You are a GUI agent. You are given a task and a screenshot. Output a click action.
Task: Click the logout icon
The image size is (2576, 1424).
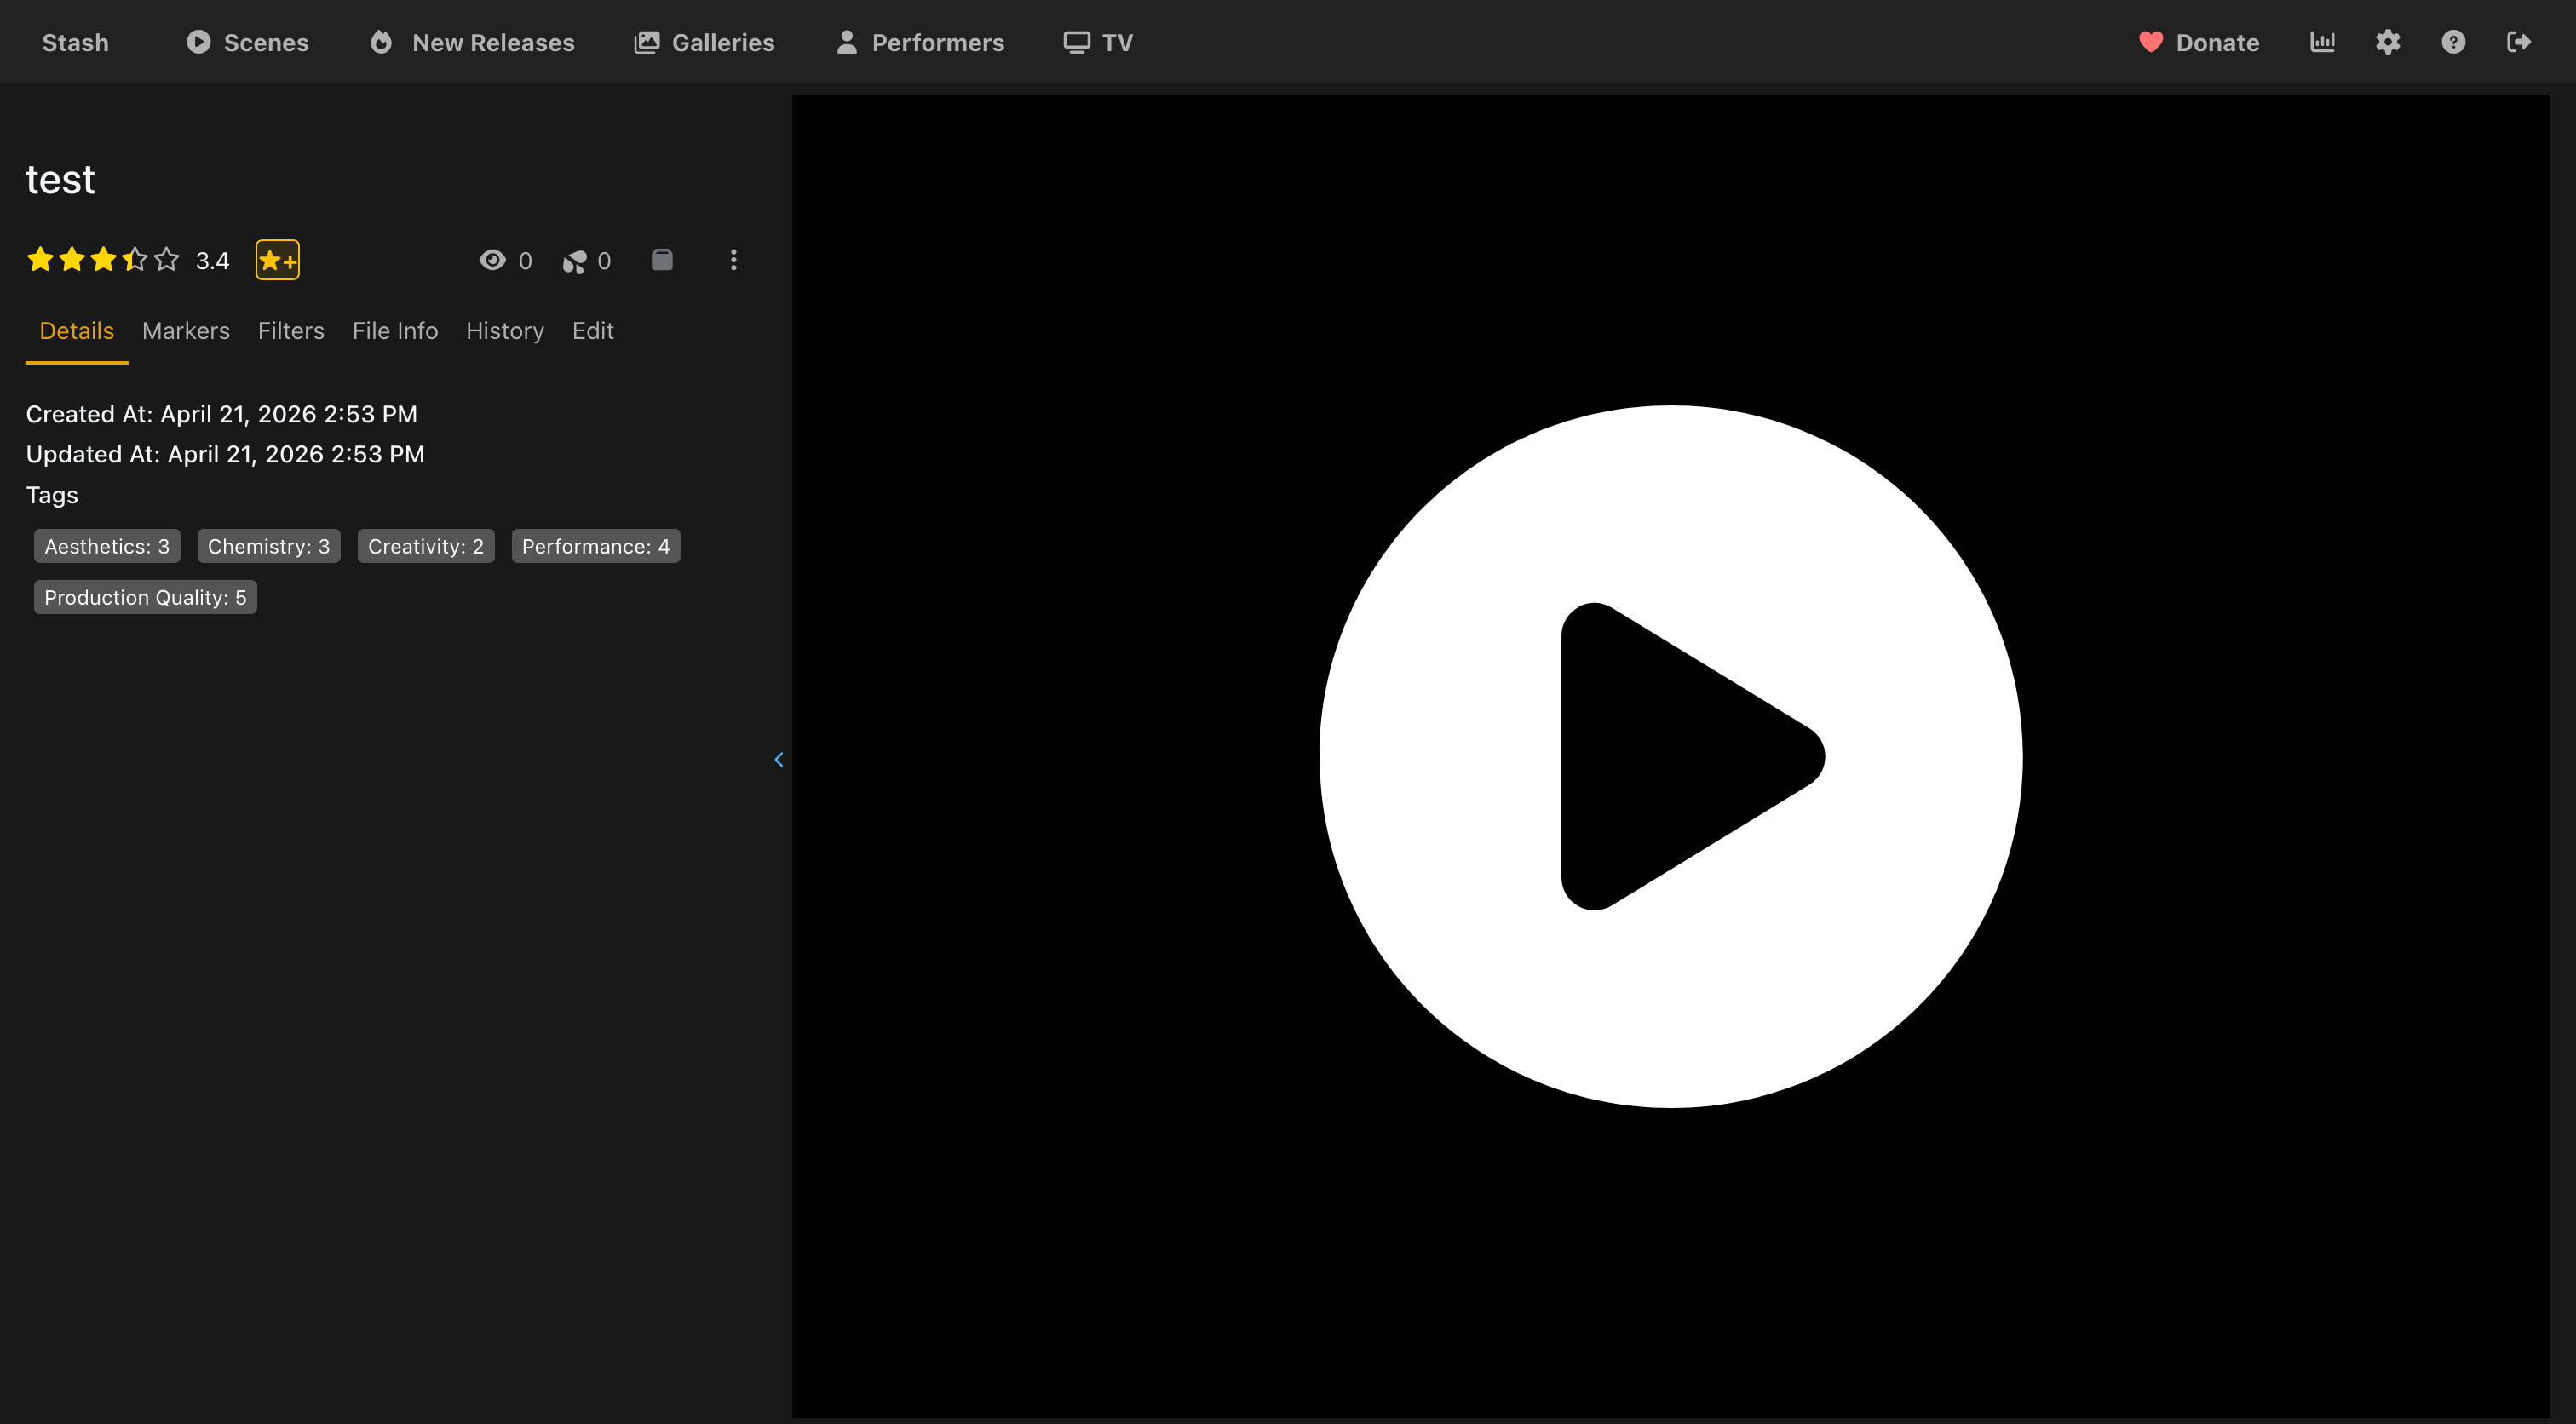[x=2519, y=42]
